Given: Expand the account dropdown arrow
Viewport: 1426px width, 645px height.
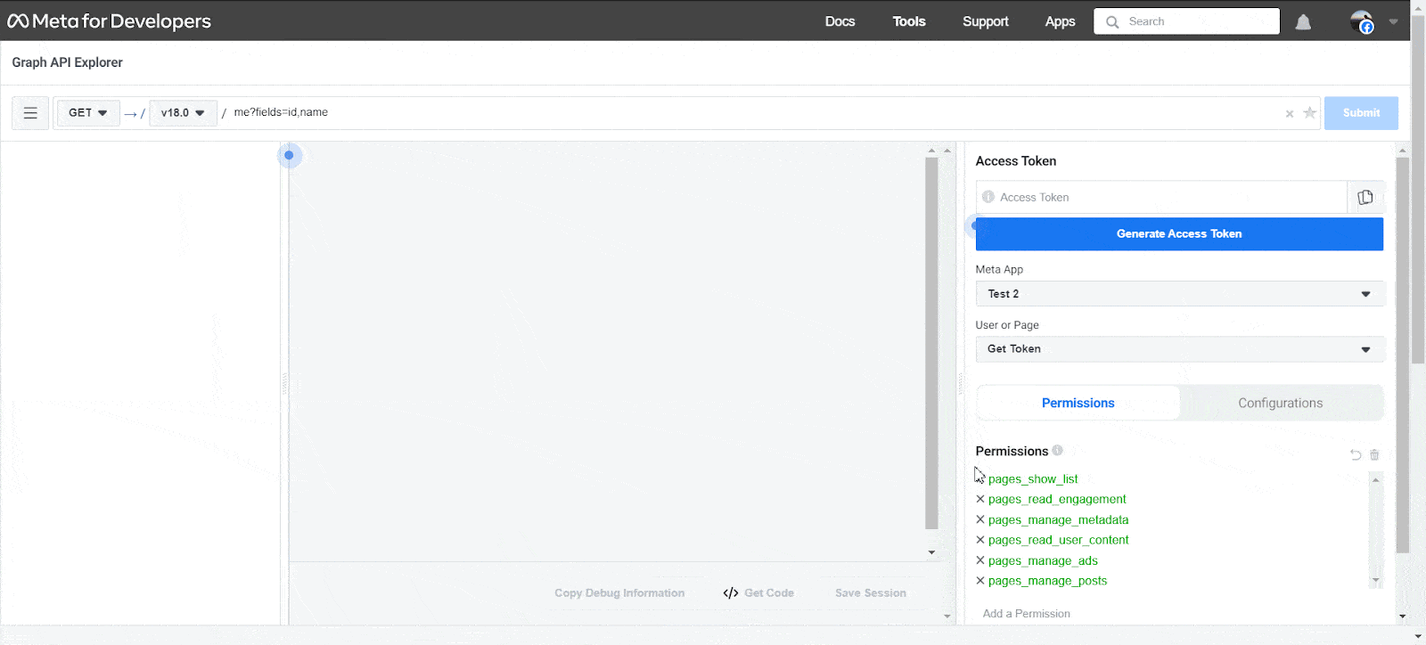Looking at the screenshot, I should pyautogui.click(x=1393, y=22).
